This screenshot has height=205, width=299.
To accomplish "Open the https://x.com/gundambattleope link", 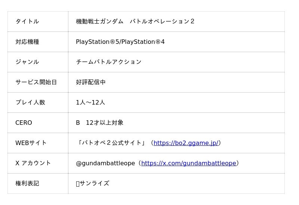I will pos(189,163).
